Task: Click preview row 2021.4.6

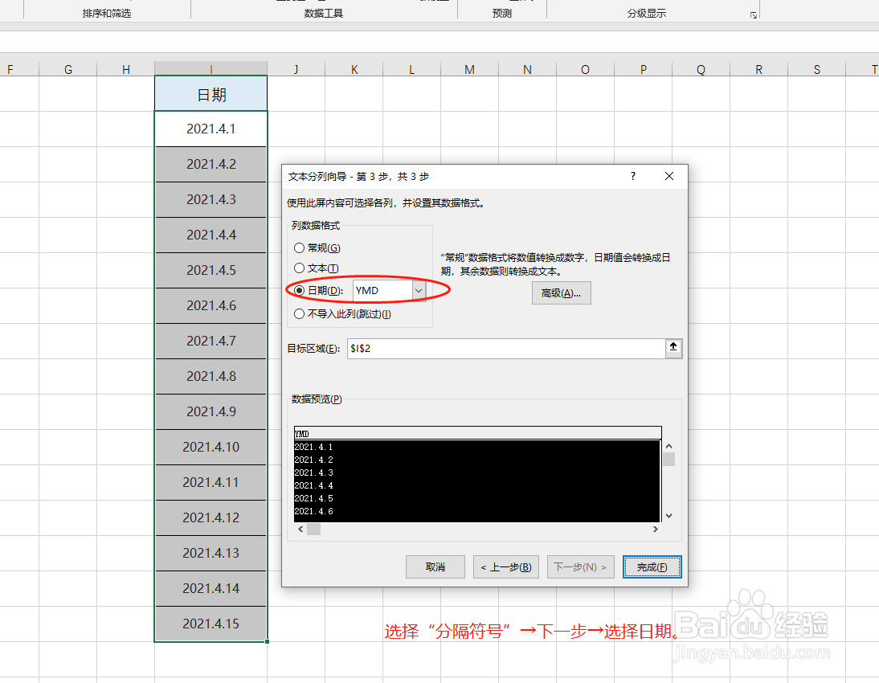Action: click(x=313, y=511)
